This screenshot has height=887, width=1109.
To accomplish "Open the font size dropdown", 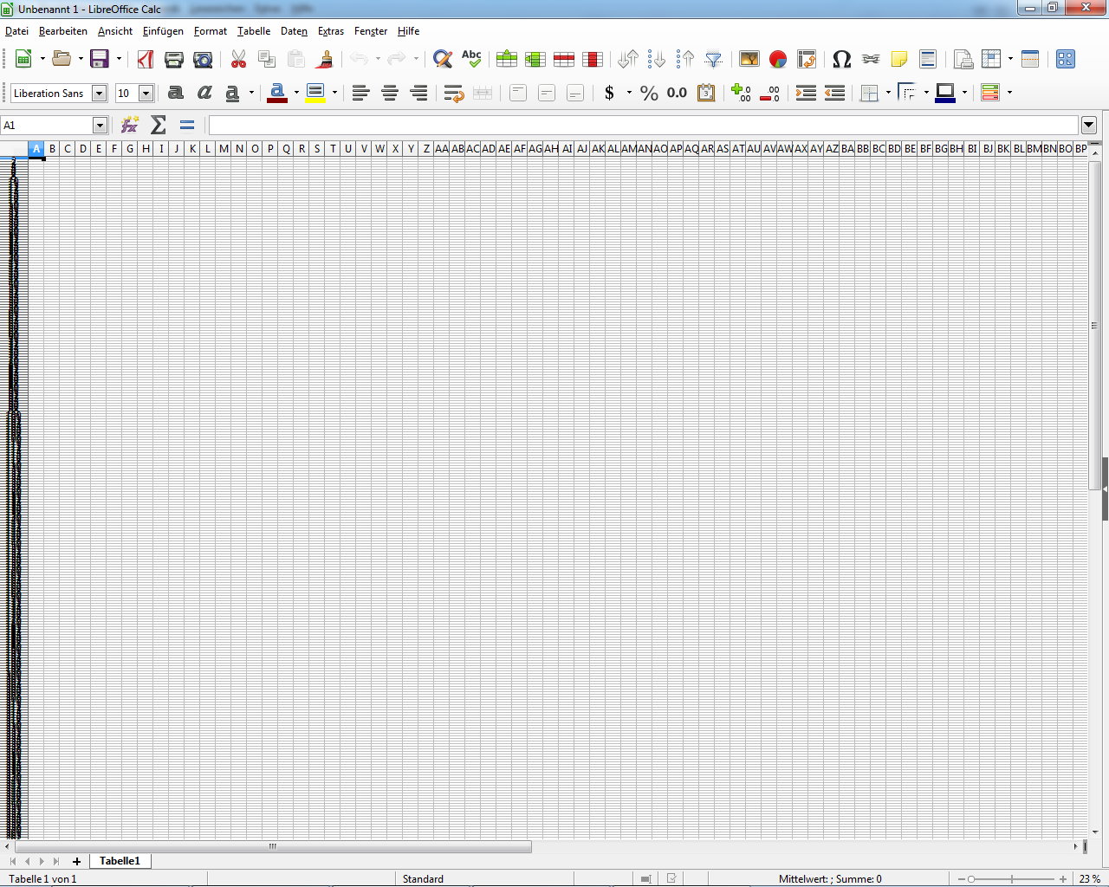I will [146, 94].
